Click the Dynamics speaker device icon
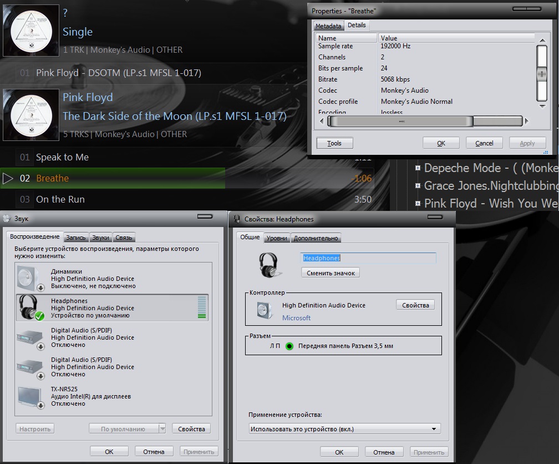Viewport: 559px width, 464px height. pyautogui.click(x=29, y=278)
